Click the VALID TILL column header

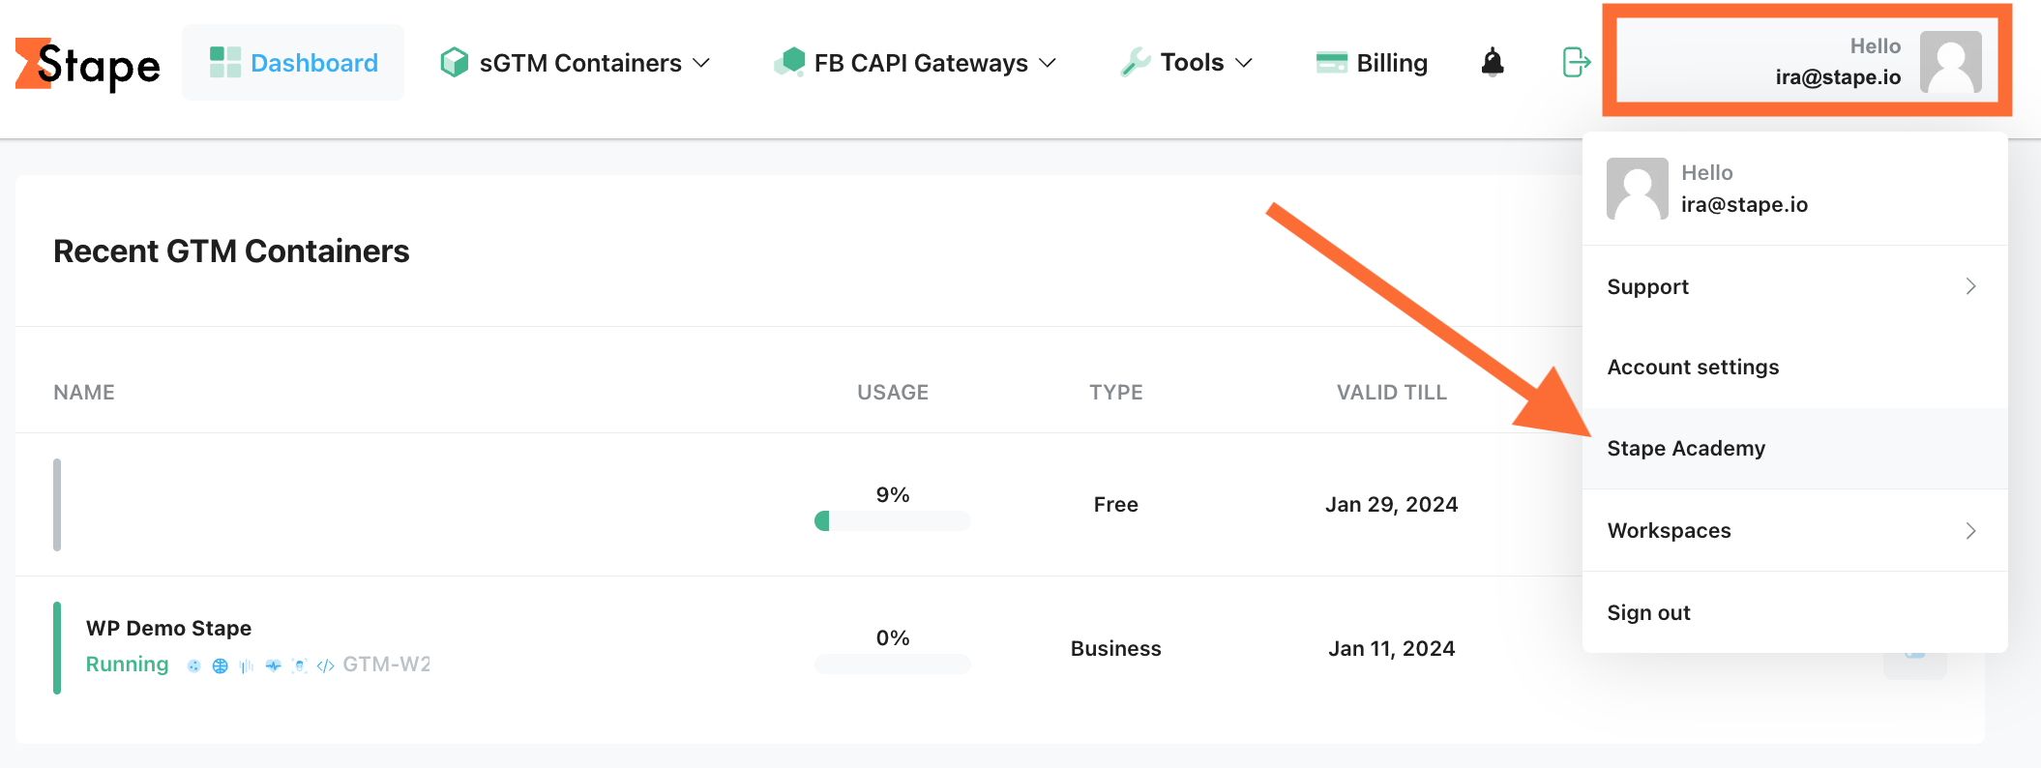click(1392, 393)
